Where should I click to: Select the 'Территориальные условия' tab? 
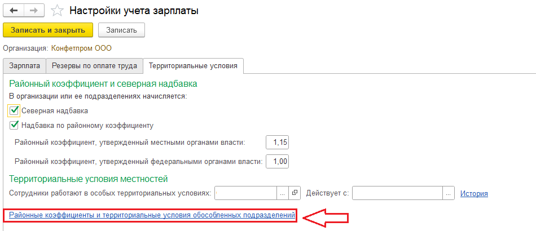(193, 66)
